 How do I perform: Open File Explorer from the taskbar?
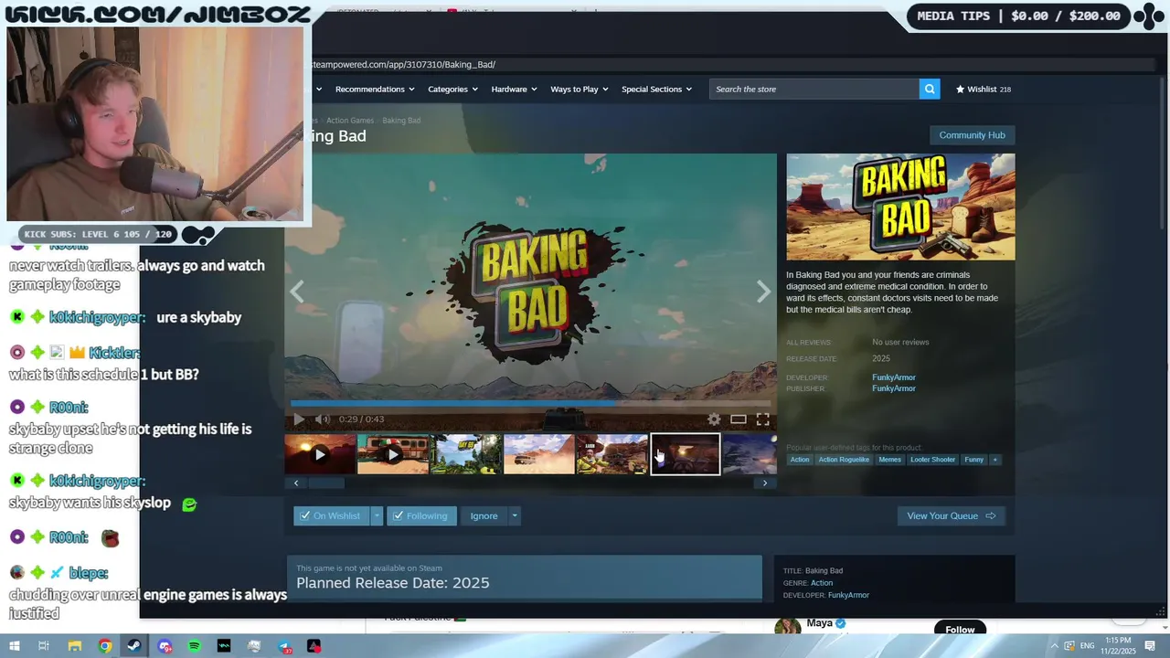point(74,646)
